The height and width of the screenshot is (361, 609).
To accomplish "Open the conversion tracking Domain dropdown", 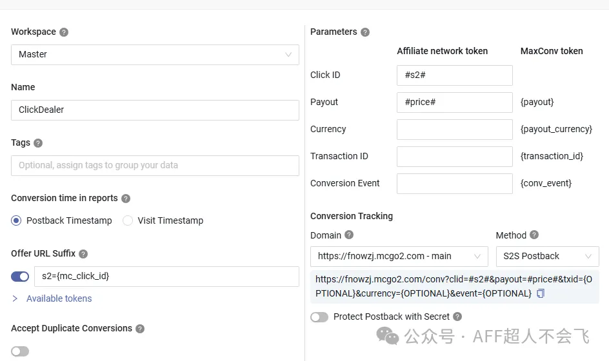I will tap(399, 257).
